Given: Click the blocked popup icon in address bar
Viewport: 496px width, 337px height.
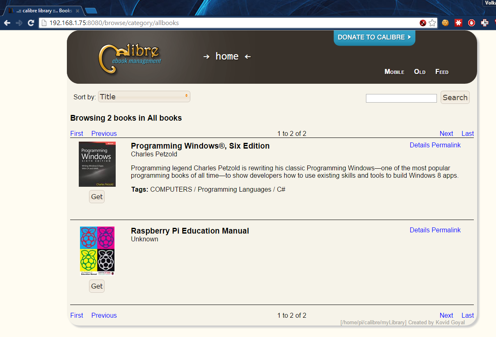Looking at the screenshot, I should point(423,23).
